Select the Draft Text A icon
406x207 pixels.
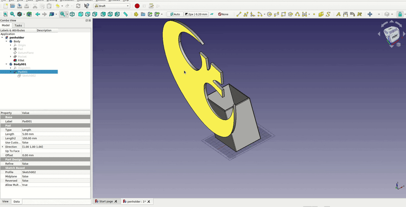(338, 14)
